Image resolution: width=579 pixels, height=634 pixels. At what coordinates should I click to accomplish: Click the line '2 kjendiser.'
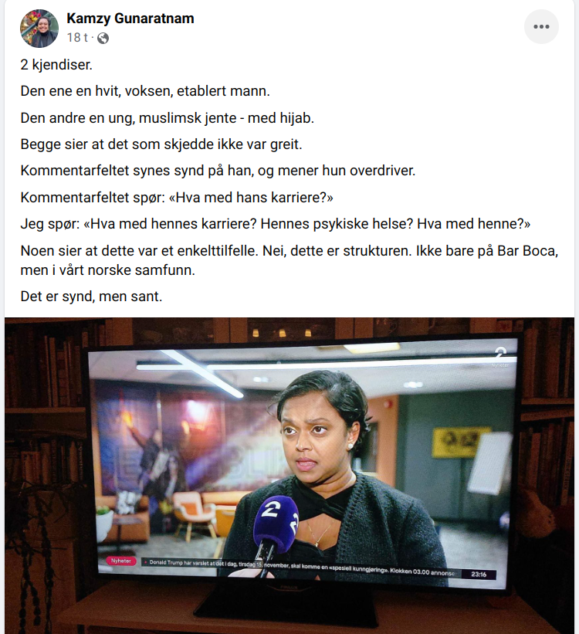point(56,65)
